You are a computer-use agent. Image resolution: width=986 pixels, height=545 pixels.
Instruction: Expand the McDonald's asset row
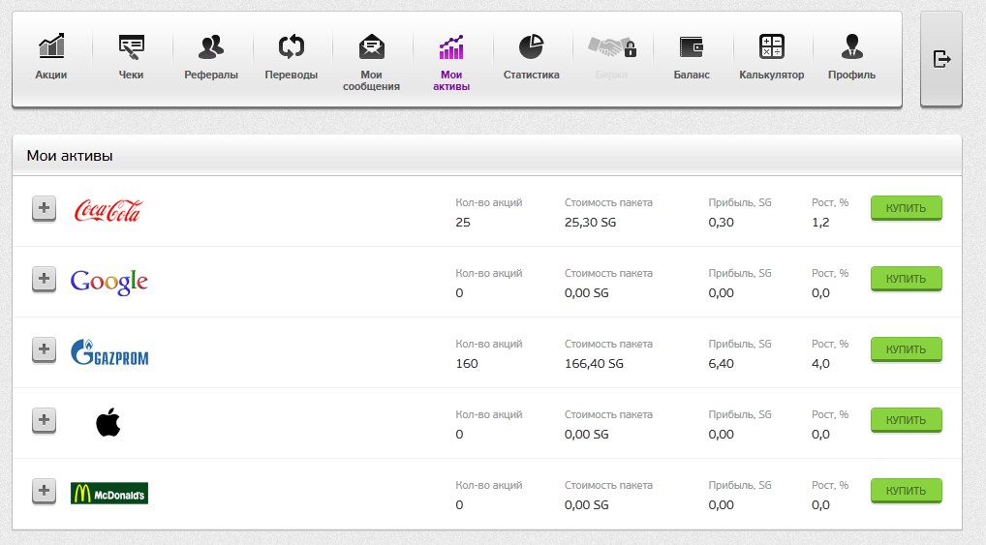click(x=44, y=491)
